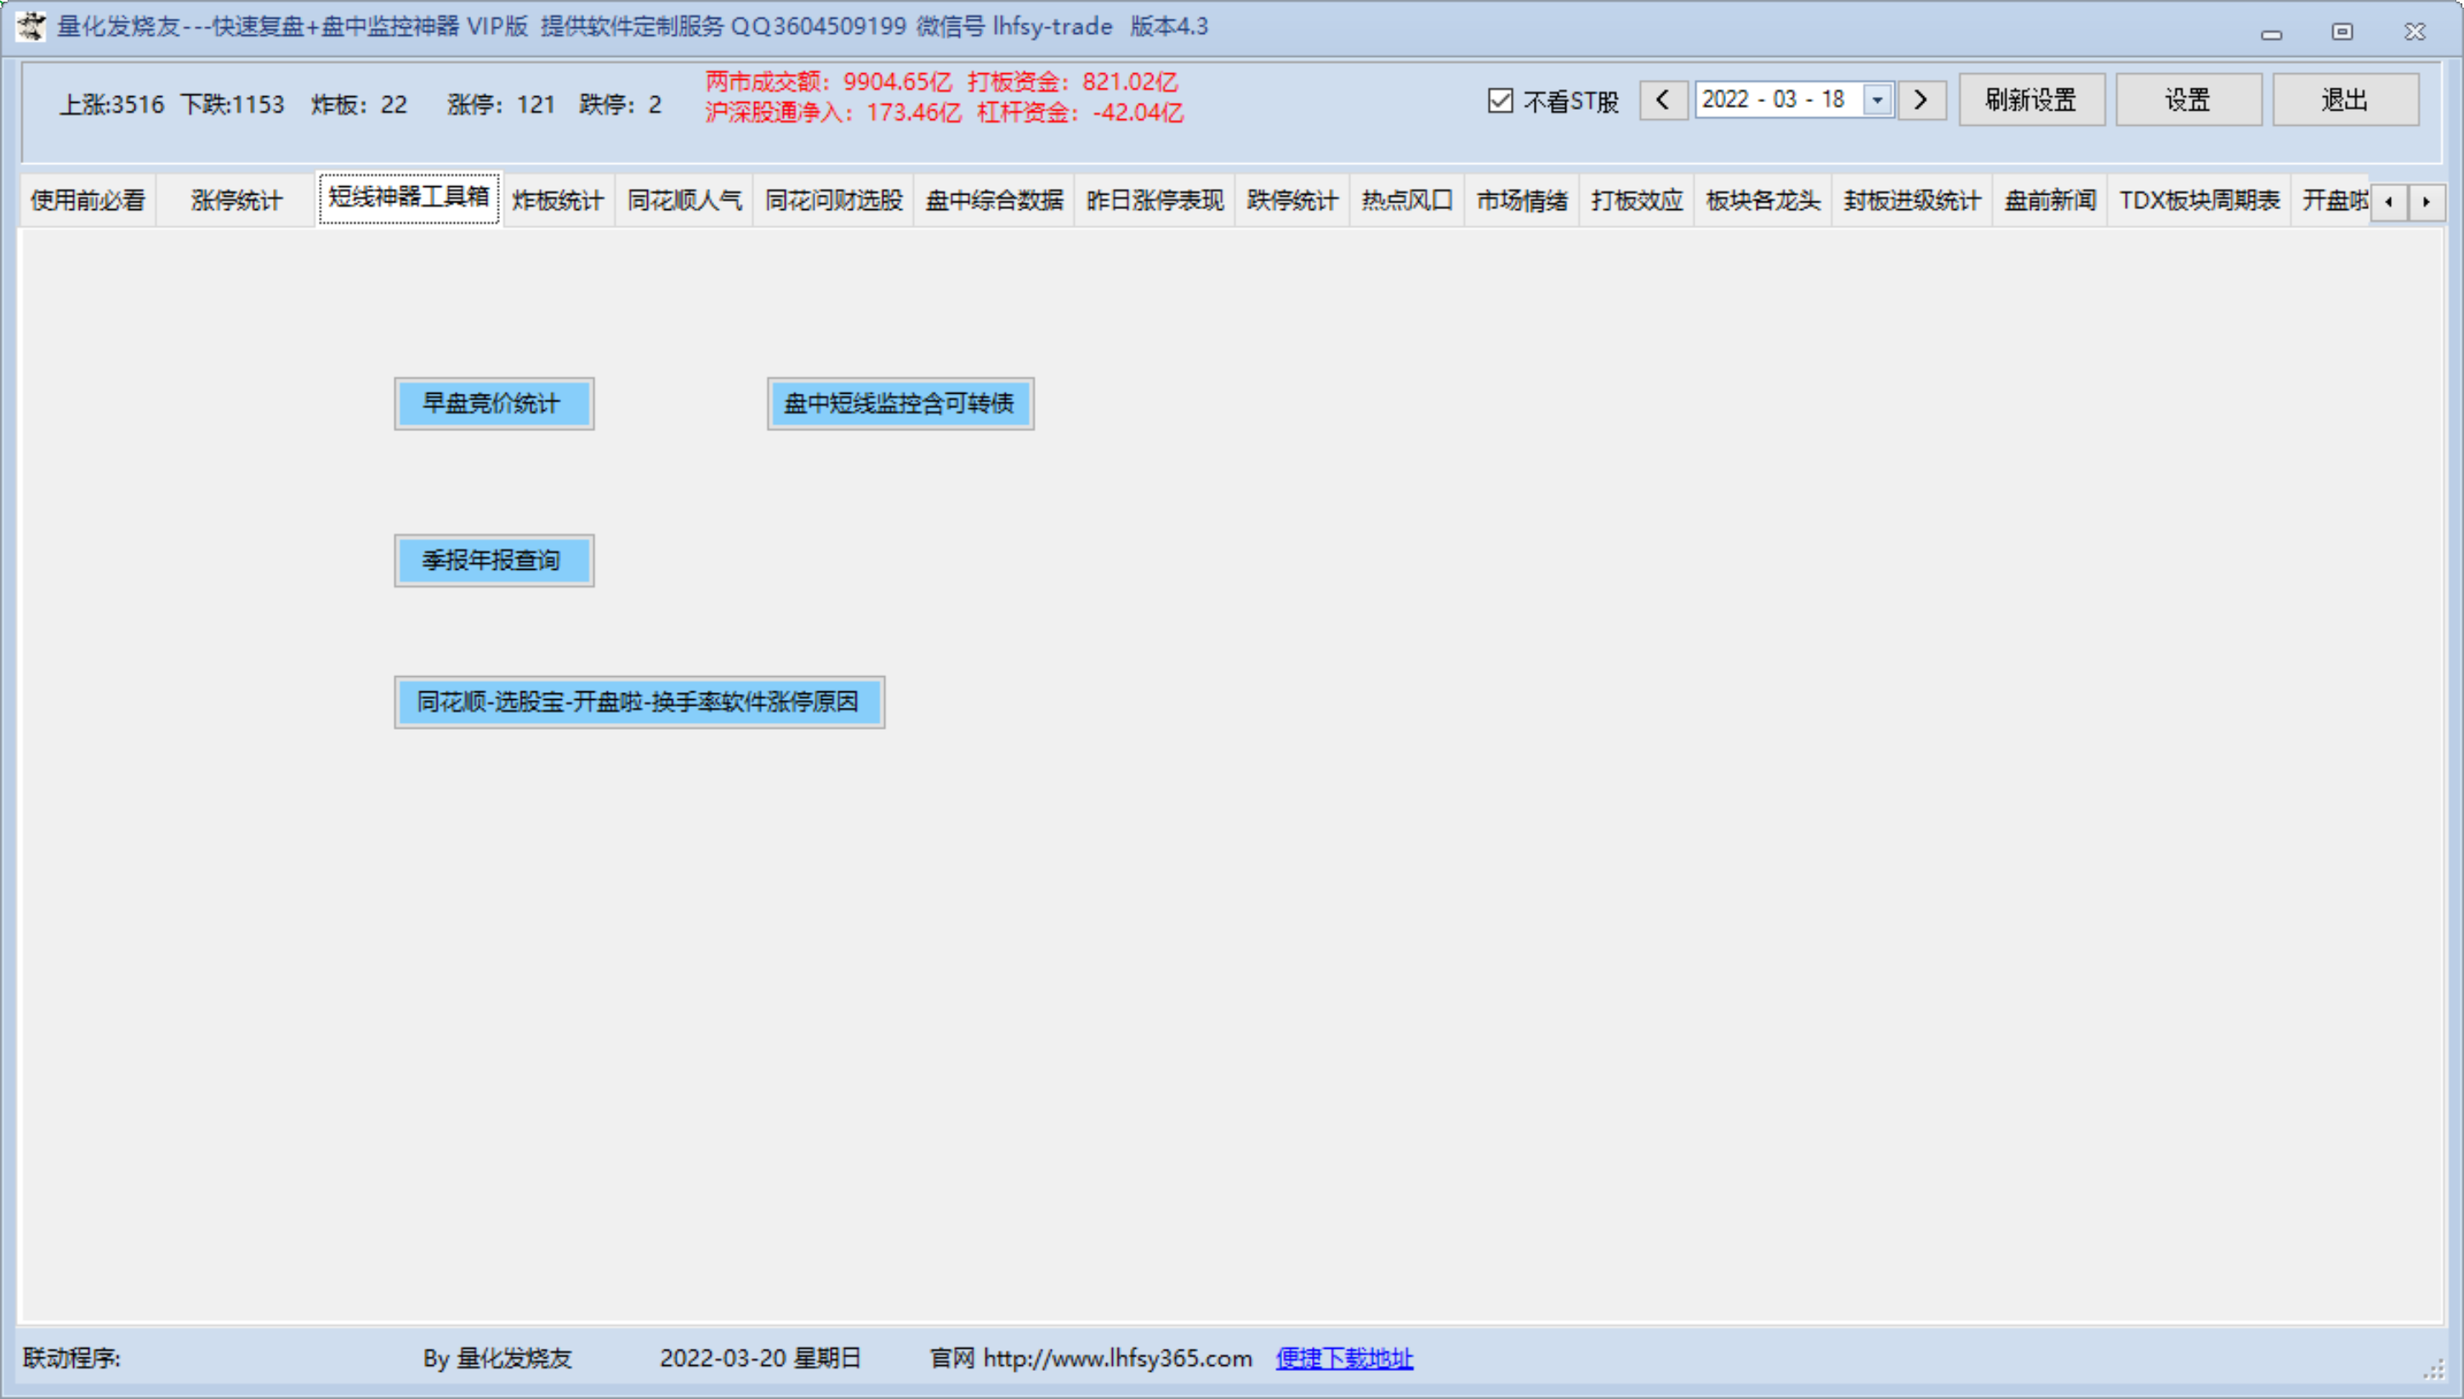Go to previous date with left arrow
This screenshot has height=1399, width=2464.
[x=1663, y=100]
